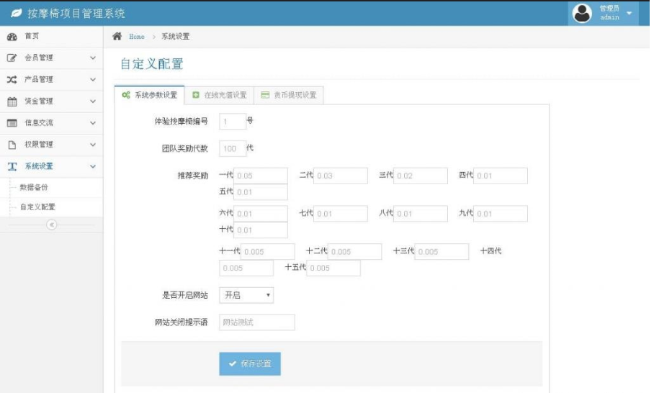
Task: Click the 十二代 reward input field
Action: pyautogui.click(x=354, y=251)
